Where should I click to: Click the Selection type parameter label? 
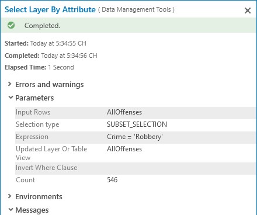click(37, 124)
